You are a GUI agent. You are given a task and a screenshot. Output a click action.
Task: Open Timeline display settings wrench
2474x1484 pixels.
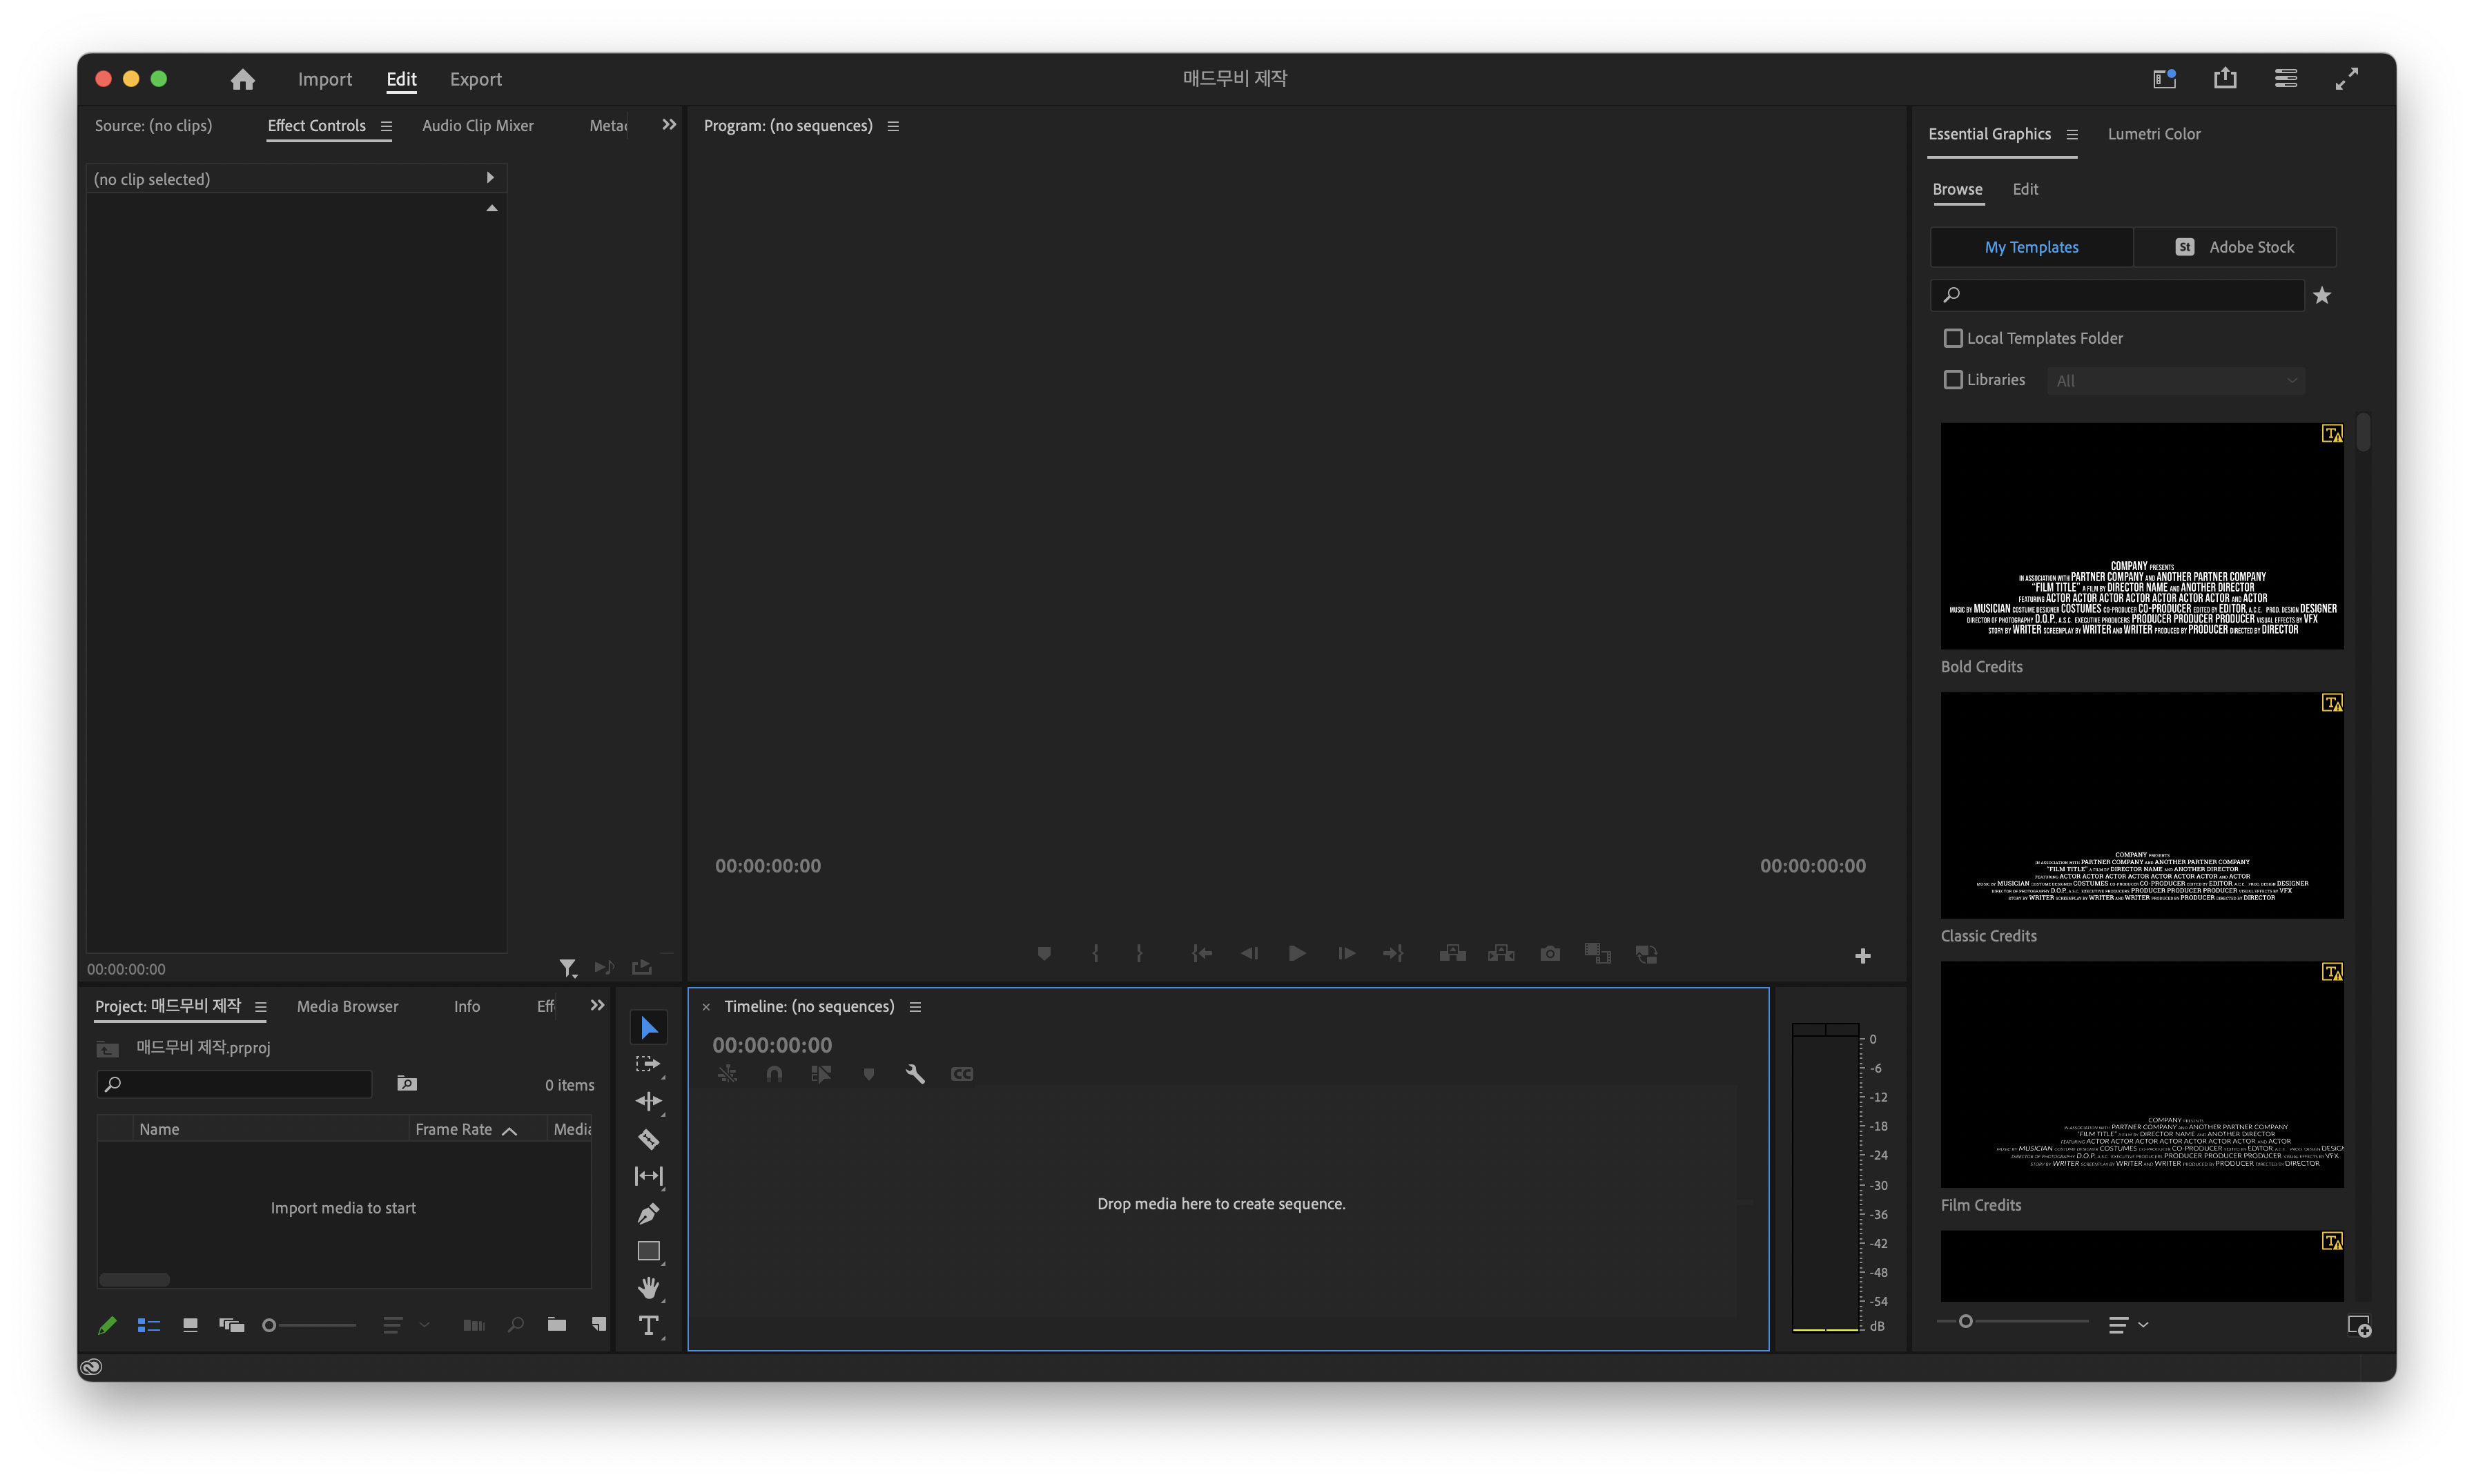point(915,1074)
